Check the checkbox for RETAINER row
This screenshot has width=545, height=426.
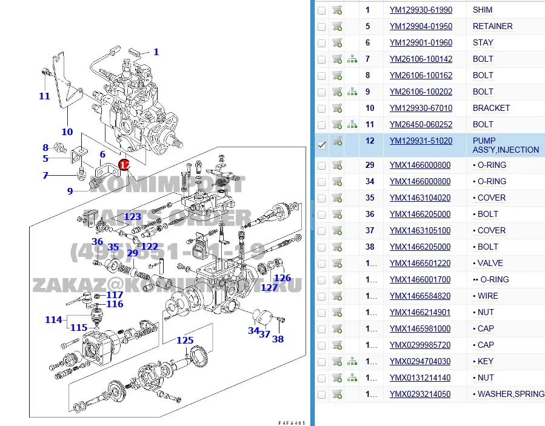(x=321, y=26)
